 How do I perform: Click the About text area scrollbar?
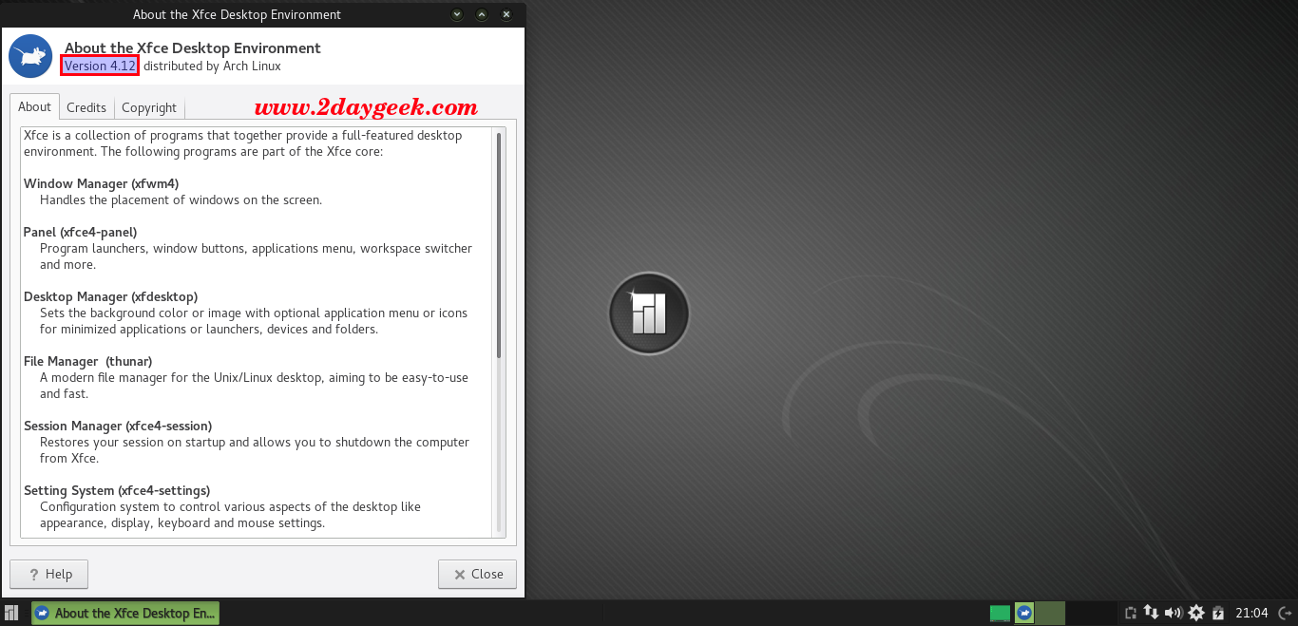point(498,245)
